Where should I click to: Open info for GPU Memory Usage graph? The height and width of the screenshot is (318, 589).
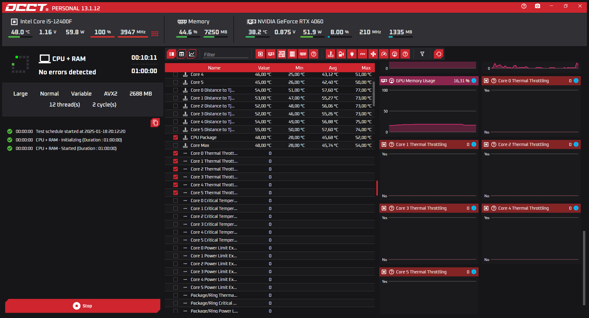click(474, 81)
